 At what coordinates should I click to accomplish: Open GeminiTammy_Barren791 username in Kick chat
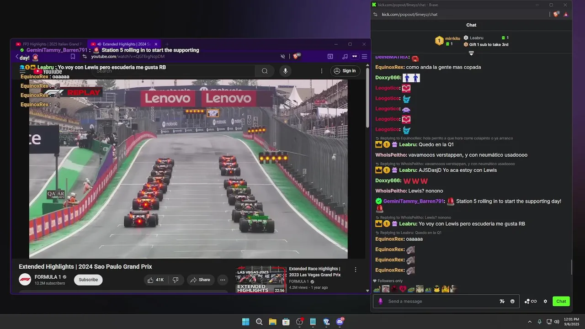413,201
